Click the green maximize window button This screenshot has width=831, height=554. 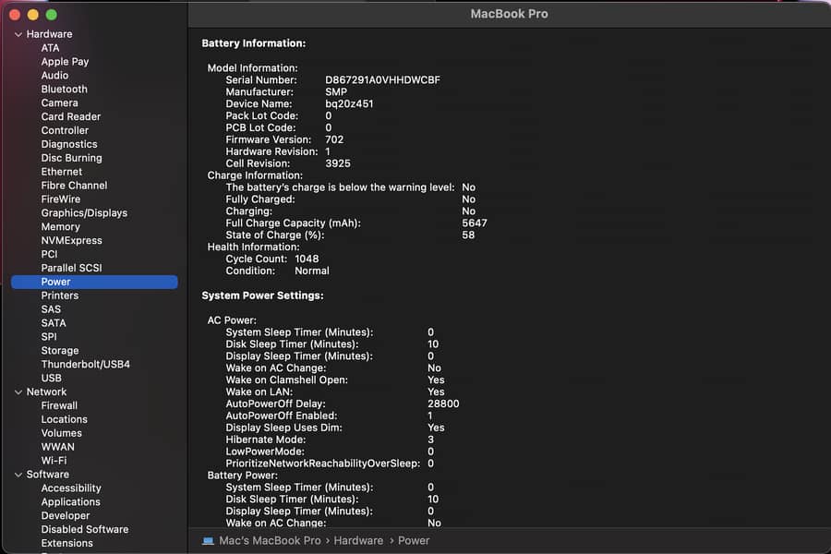52,15
